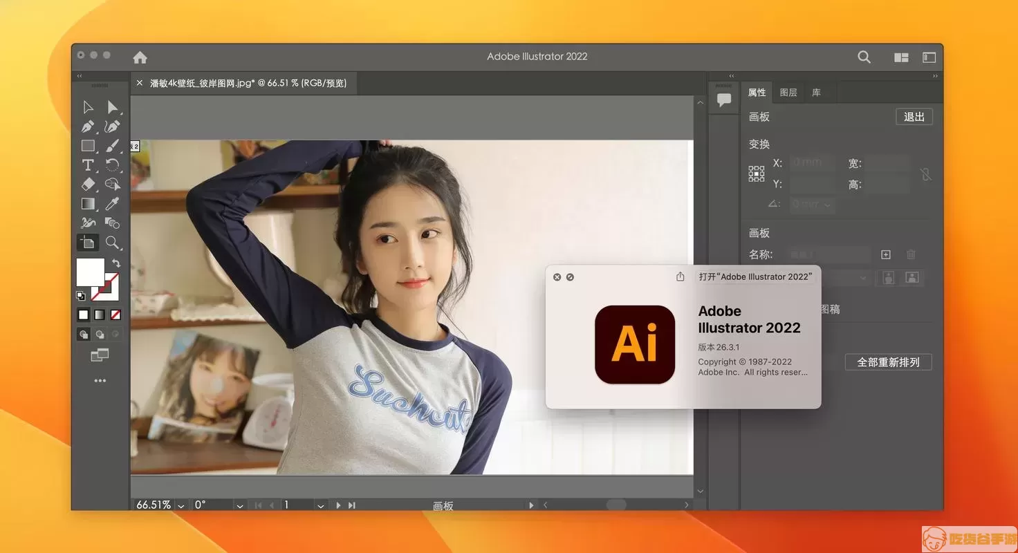Select the Paintbrush tool
Viewport: 1018px width, 553px height.
112,146
